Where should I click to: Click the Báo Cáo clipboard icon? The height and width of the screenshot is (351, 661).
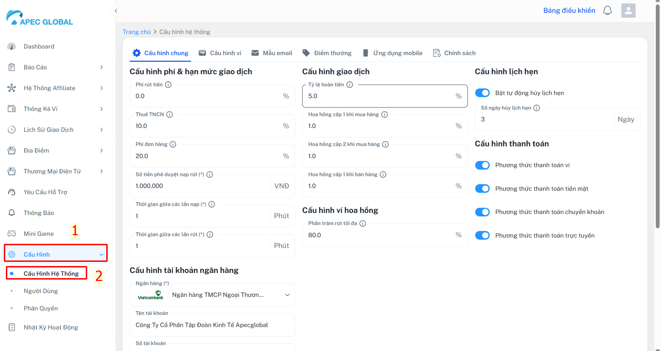(x=11, y=67)
